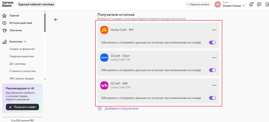Open the Главная home icon
Viewport: 269px width, 122px height.
(4, 16)
